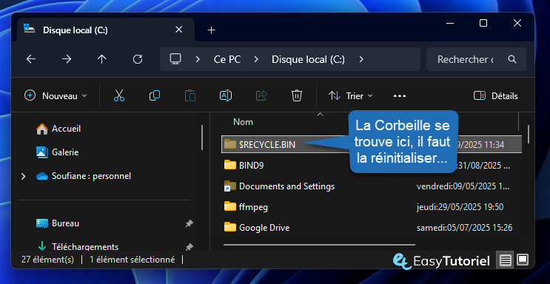Sort by the Nom column header

[243, 122]
